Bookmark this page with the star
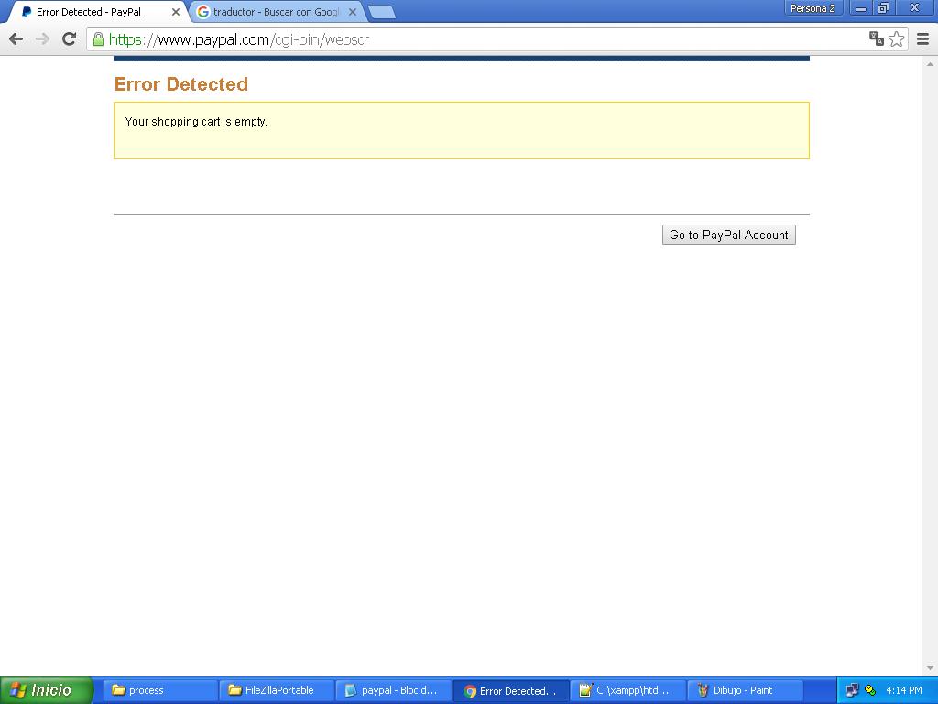 click(896, 38)
